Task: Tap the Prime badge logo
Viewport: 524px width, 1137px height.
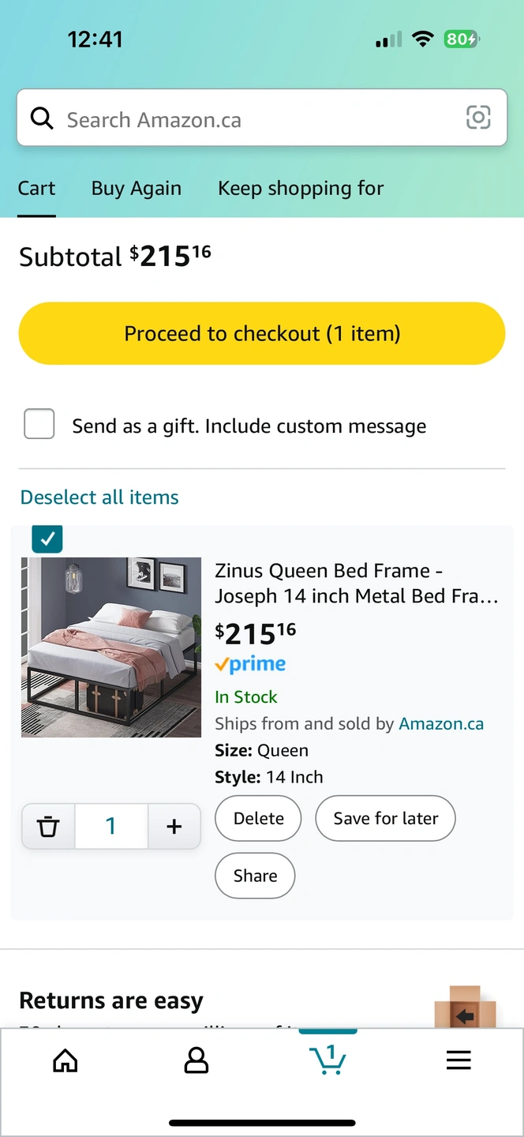Action: [250, 665]
